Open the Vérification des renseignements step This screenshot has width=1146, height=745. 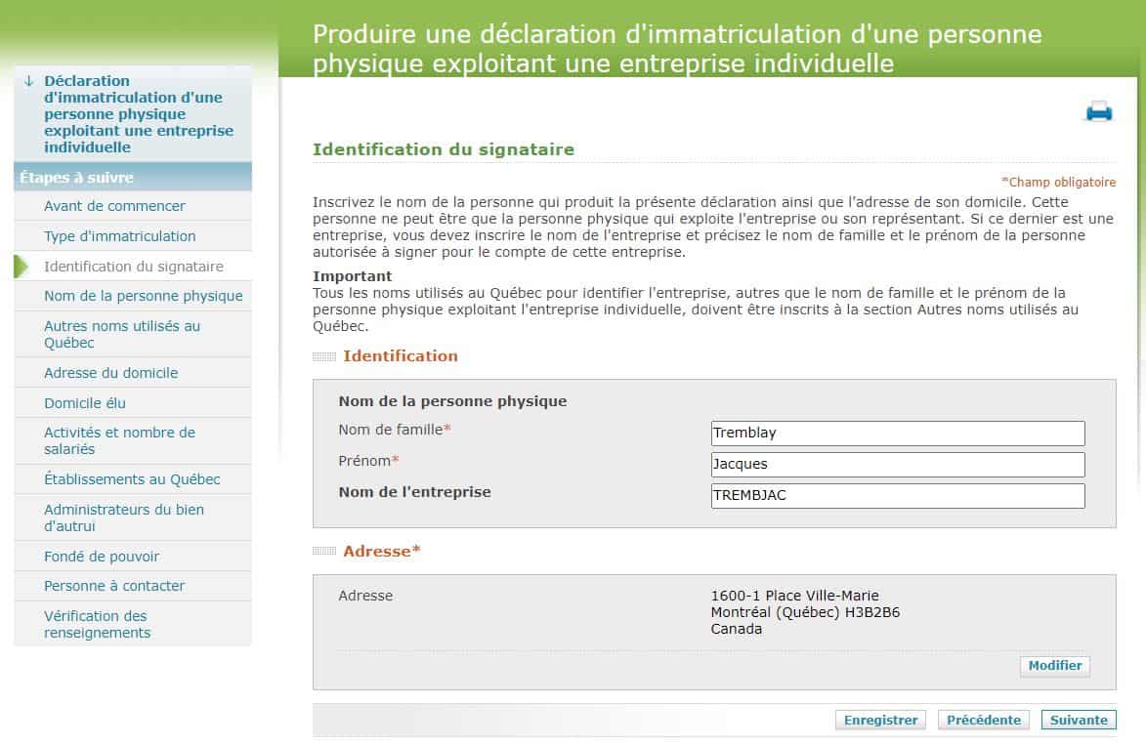tap(96, 624)
